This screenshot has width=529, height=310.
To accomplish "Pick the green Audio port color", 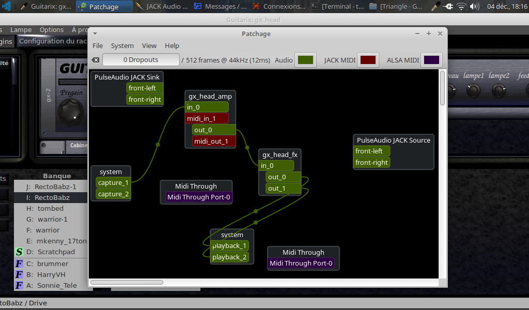I will 305,60.
